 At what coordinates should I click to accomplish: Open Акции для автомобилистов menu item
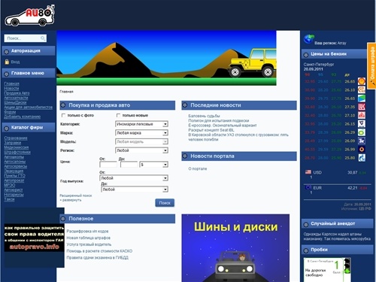click(x=29, y=107)
